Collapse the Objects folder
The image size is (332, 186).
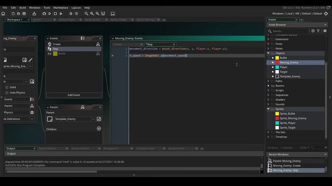[268, 53]
